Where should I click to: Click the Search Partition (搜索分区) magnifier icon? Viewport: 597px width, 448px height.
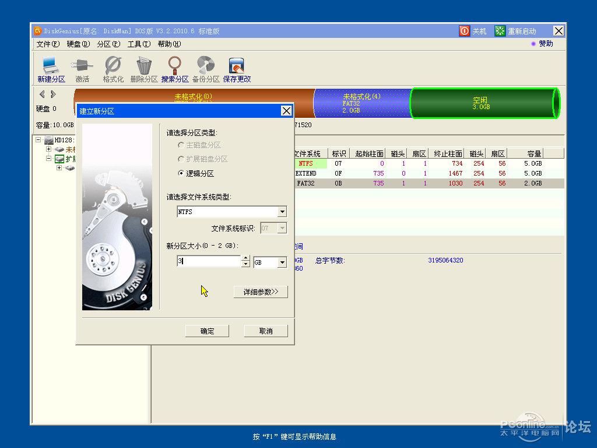pos(175,69)
